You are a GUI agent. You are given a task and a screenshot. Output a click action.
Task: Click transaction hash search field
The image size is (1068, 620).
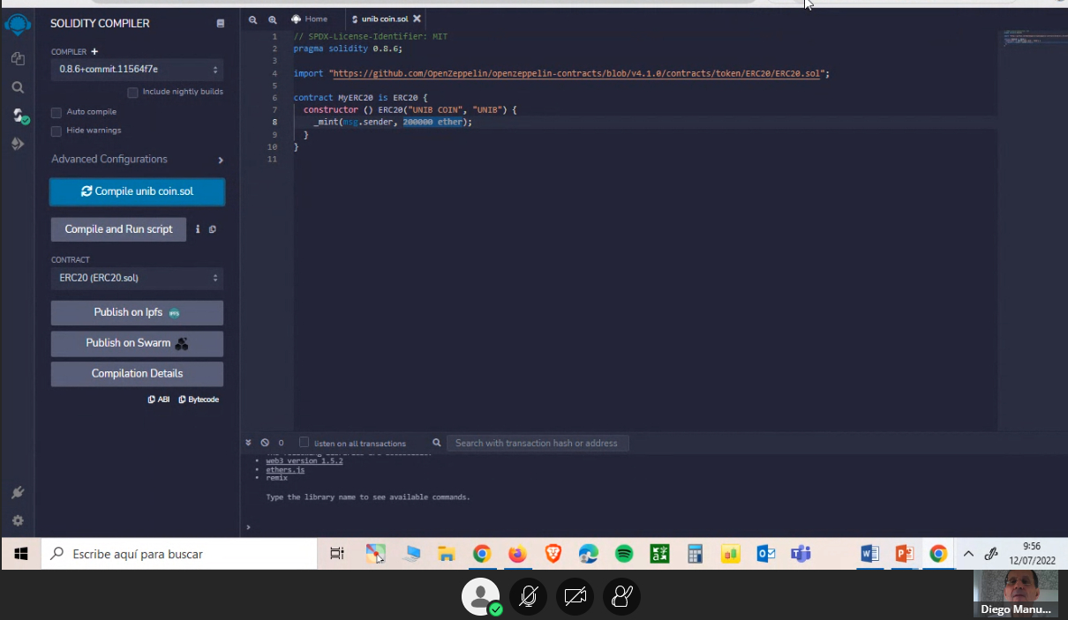point(538,443)
